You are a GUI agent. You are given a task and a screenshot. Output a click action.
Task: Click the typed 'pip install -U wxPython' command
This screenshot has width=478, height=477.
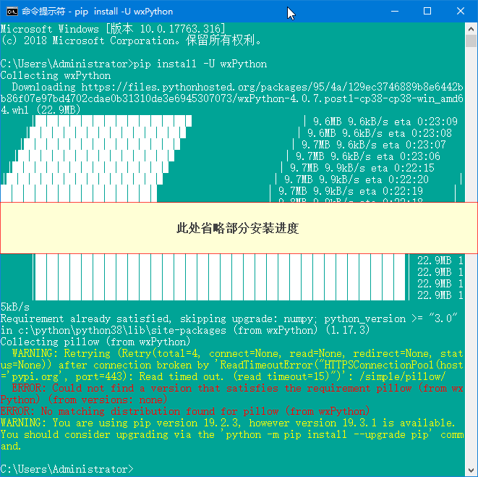pyautogui.click(x=200, y=64)
